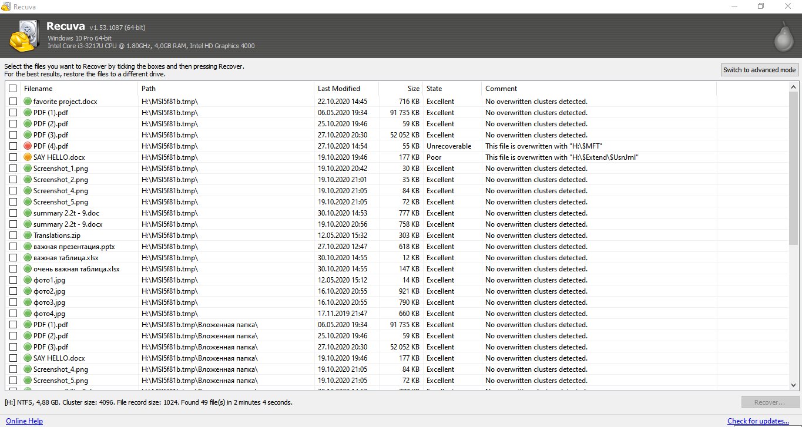Tick the select-all checkbox in the header row
Screen dimensions: 802x427
pos(13,89)
